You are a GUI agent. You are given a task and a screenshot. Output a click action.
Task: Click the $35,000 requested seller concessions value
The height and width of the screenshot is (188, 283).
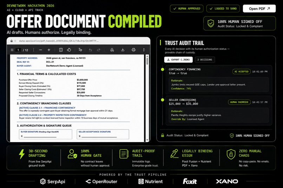pos(81,92)
